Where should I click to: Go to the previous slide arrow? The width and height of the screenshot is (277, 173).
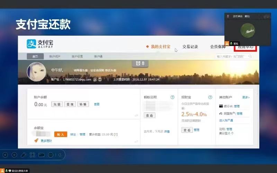click(5, 155)
